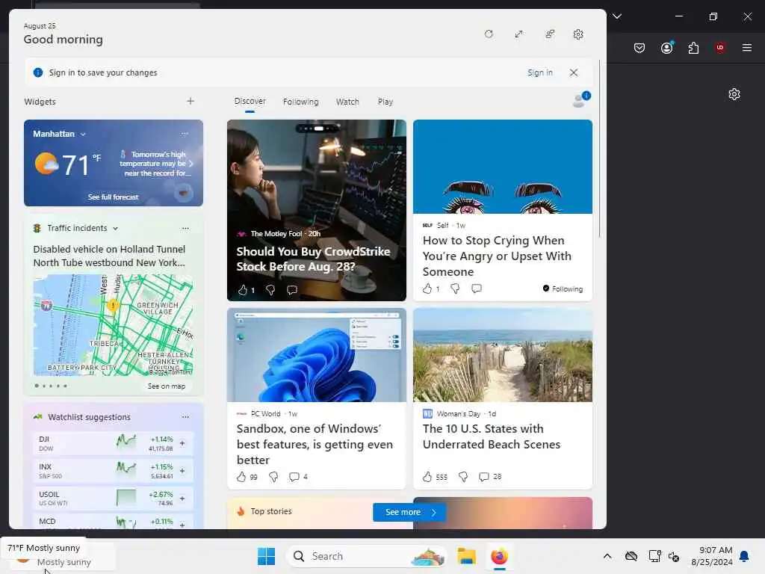Add a widget with the plus icon
The width and height of the screenshot is (765, 574).
(191, 101)
